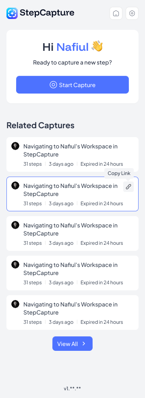Open the third capture card title
This screenshot has height=398, width=145.
(x=70, y=229)
